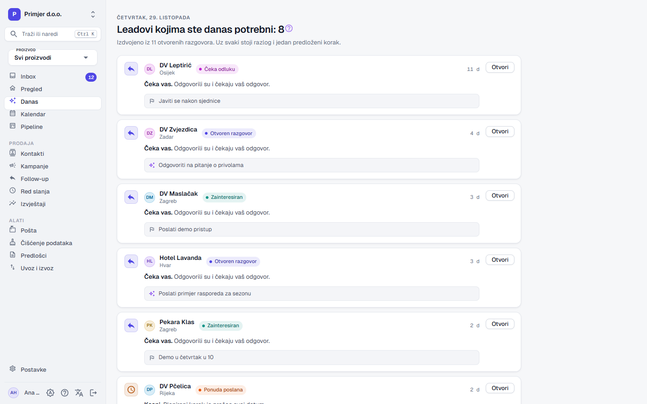The image size is (647, 404).
Task: Click the reply icon on Hotel Lavanda card
Action: (131, 261)
